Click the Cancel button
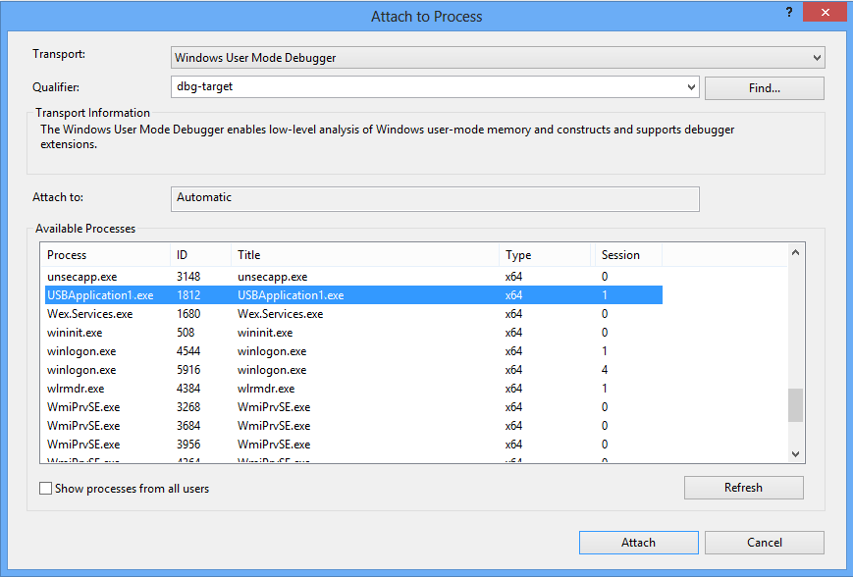The height and width of the screenshot is (577, 853). [764, 543]
